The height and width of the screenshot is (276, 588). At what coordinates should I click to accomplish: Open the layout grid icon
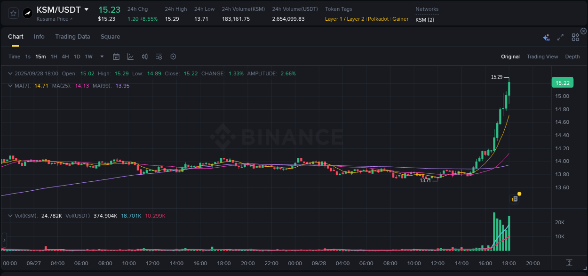pos(575,36)
